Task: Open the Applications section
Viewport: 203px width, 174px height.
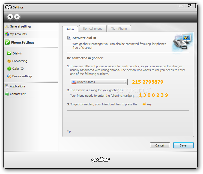Action: click(31, 86)
